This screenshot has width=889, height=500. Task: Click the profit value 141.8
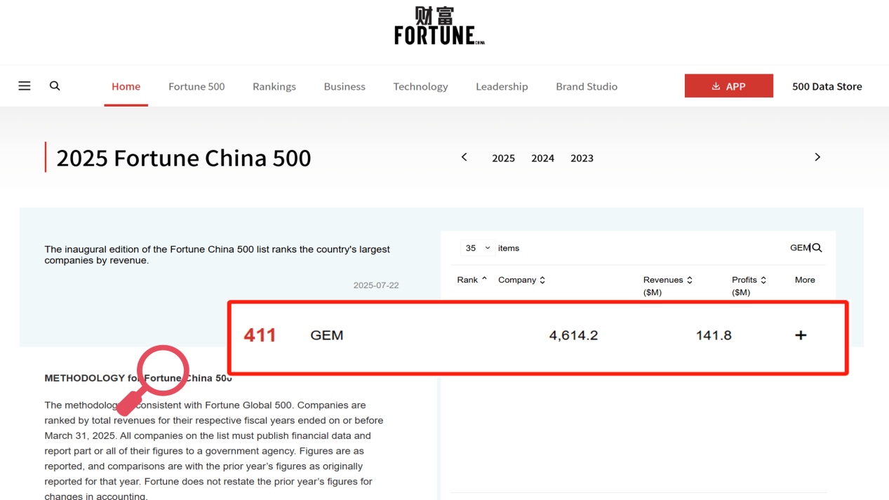[714, 335]
